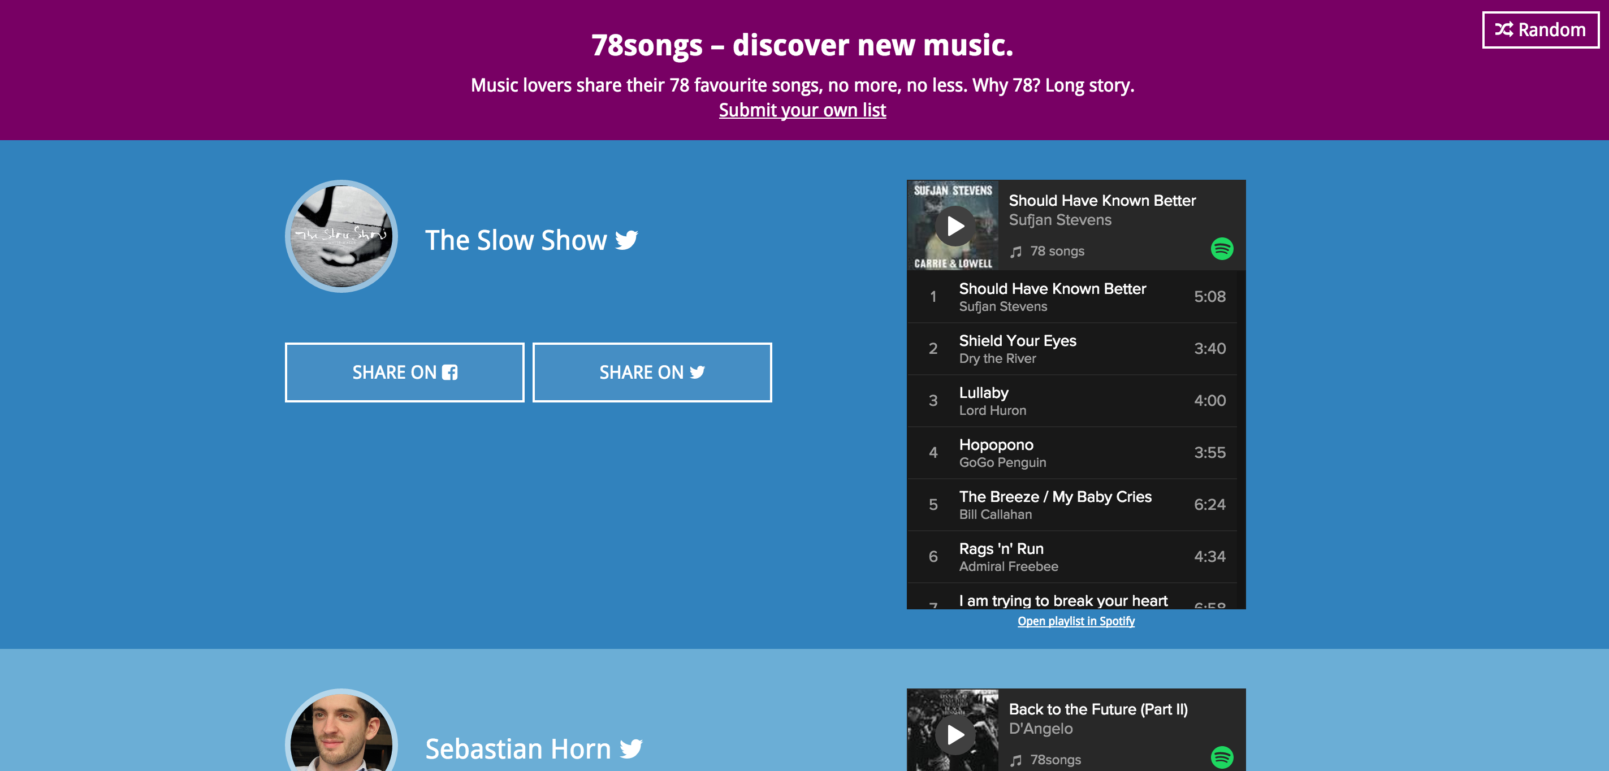Select the song Hopopono by GoGo Penguin
The width and height of the screenshot is (1609, 771).
point(1073,452)
